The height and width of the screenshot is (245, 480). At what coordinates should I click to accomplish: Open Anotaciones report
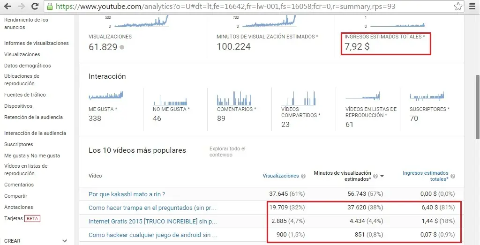pos(19,207)
